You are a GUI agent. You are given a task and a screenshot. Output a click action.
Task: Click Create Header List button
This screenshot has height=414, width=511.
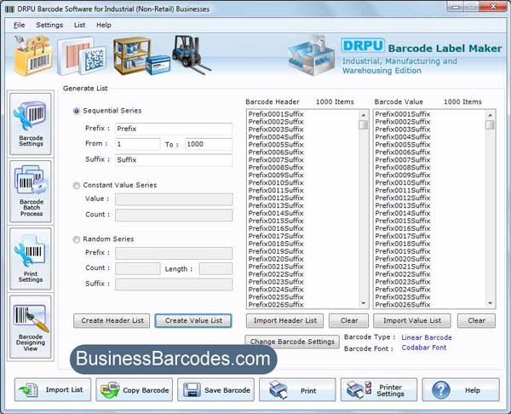click(x=112, y=321)
